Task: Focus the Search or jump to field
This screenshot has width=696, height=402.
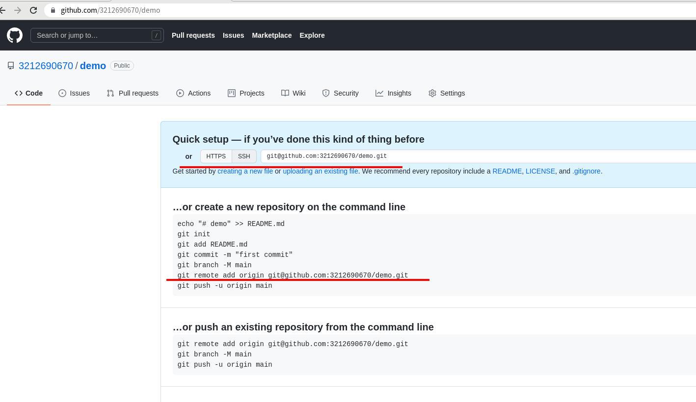Action: click(97, 35)
